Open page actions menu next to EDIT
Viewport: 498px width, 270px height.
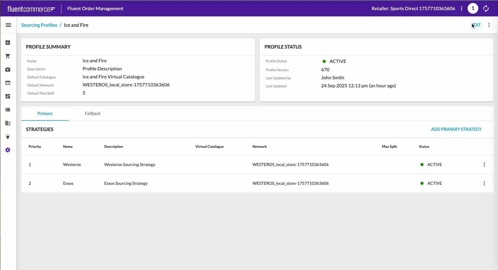489,25
